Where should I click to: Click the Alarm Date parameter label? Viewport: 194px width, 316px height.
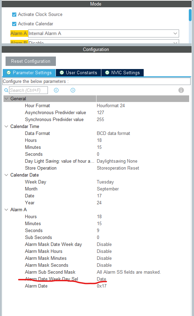pos(36,286)
